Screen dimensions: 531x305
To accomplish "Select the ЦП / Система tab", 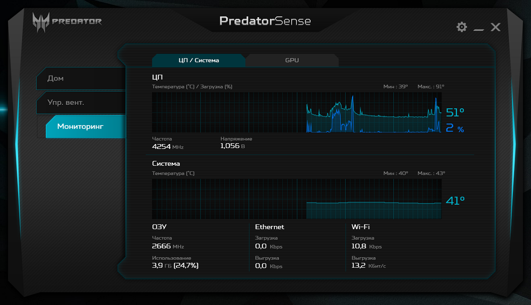I will (199, 60).
